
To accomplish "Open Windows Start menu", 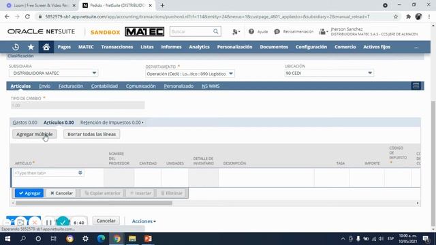I will [x=7, y=239].
